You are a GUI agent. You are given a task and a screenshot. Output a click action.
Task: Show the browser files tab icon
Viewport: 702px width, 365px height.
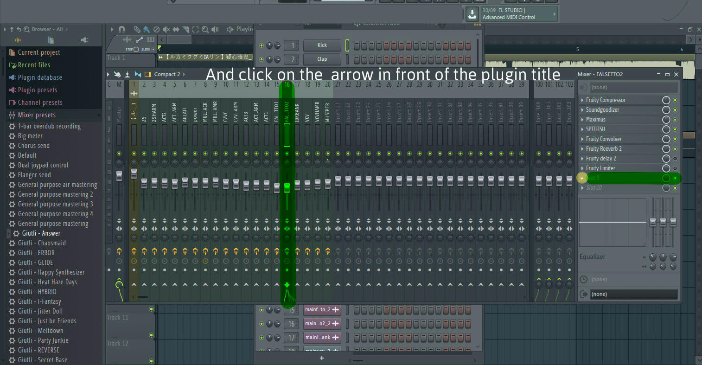pos(51,40)
